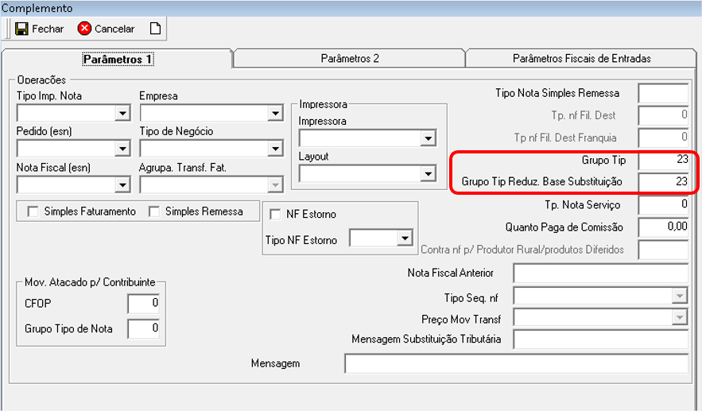Image resolution: width=702 pixels, height=411 pixels.
Task: Click Grupo Tip Reduz. Base Substituição field
Action: point(664,182)
